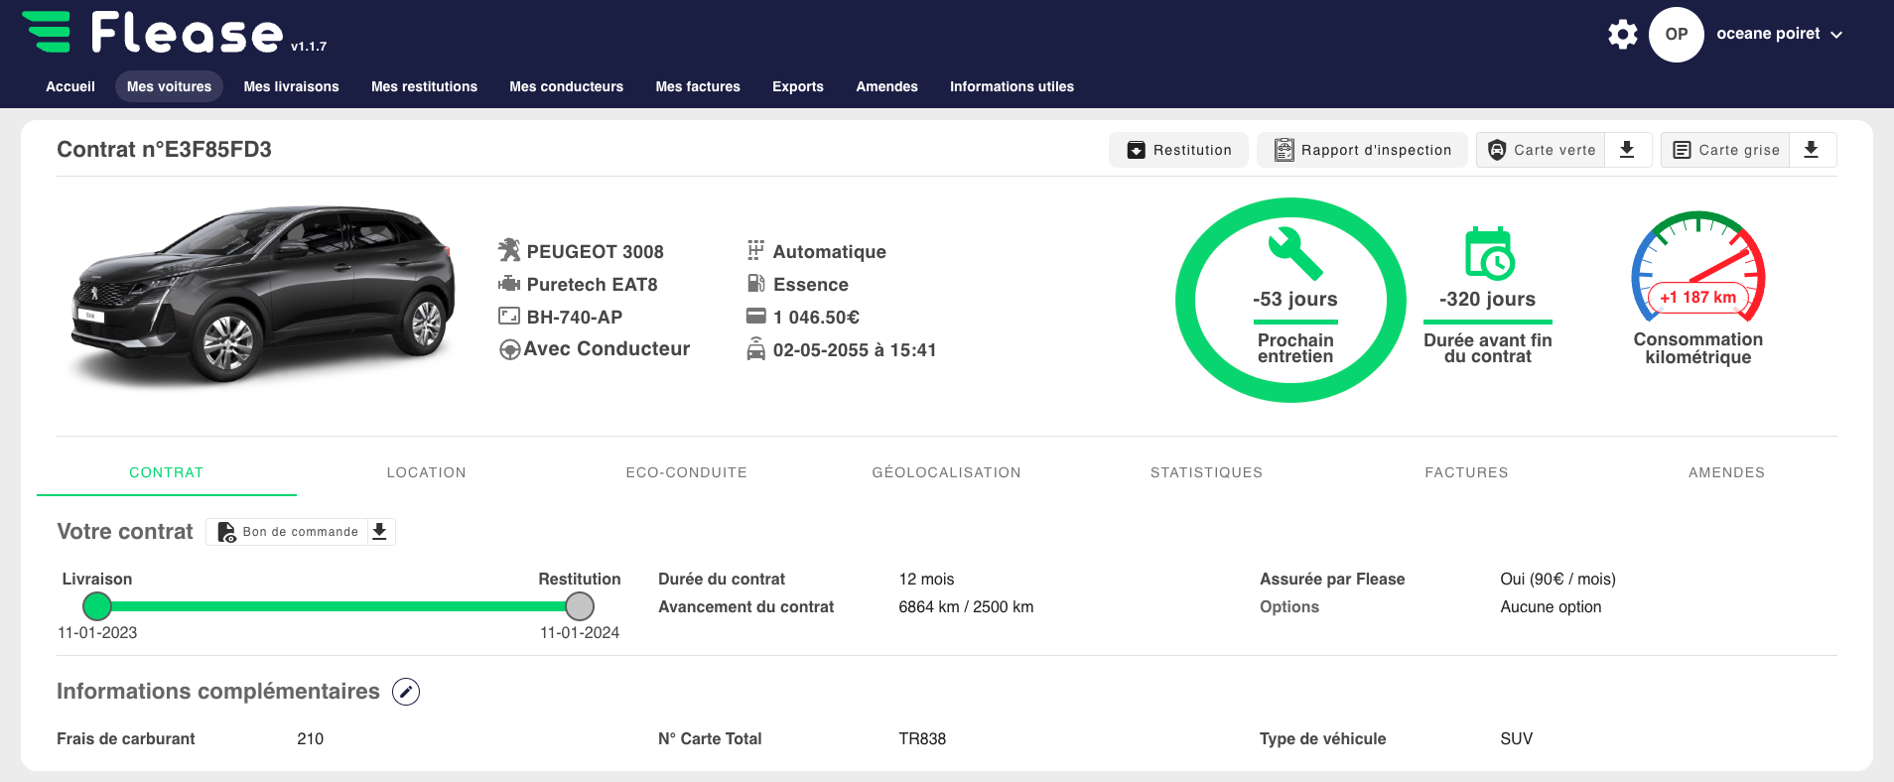Edit Informations complémentaires with pencil icon

tap(406, 692)
